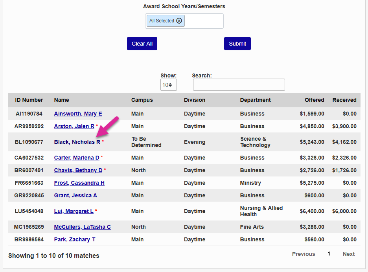Sort by Offered column header

pyautogui.click(x=314, y=100)
